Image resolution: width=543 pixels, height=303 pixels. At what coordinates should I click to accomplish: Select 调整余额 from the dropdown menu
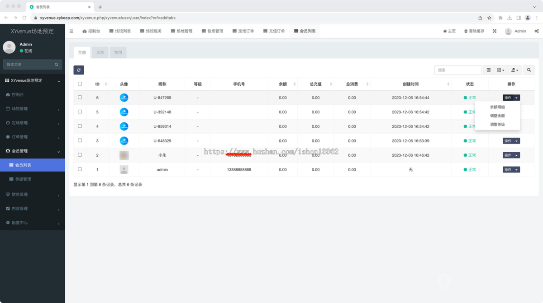coord(497,116)
